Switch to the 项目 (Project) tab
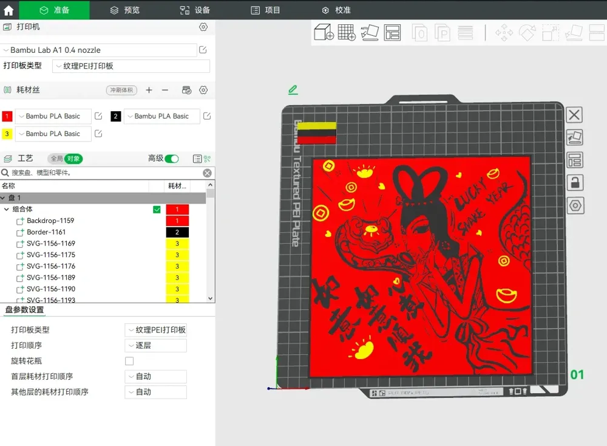Image resolution: width=607 pixels, height=446 pixels. [265, 10]
